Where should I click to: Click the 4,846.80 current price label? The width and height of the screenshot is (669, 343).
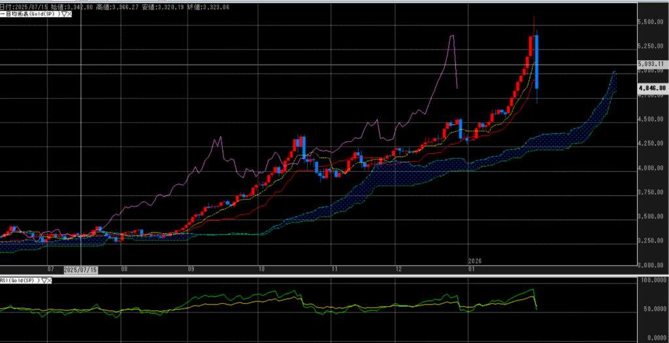pos(651,88)
